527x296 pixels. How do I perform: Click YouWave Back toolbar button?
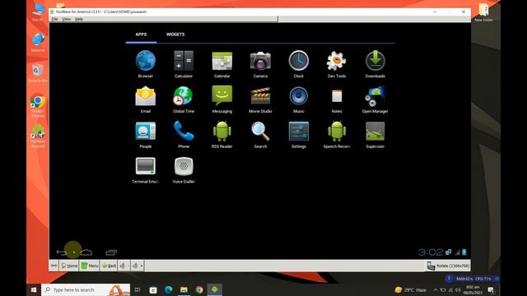point(109,266)
